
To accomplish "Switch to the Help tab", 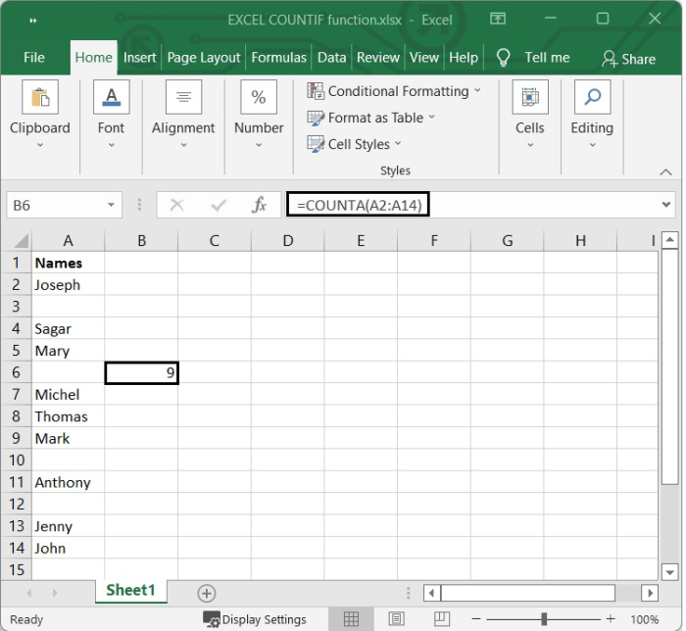I will pyautogui.click(x=464, y=58).
